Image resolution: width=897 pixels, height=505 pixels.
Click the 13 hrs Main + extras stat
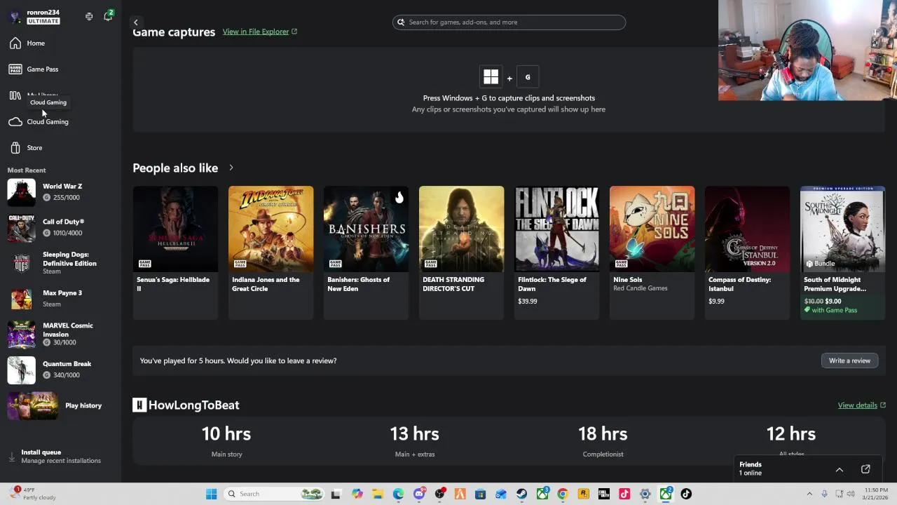[415, 440]
